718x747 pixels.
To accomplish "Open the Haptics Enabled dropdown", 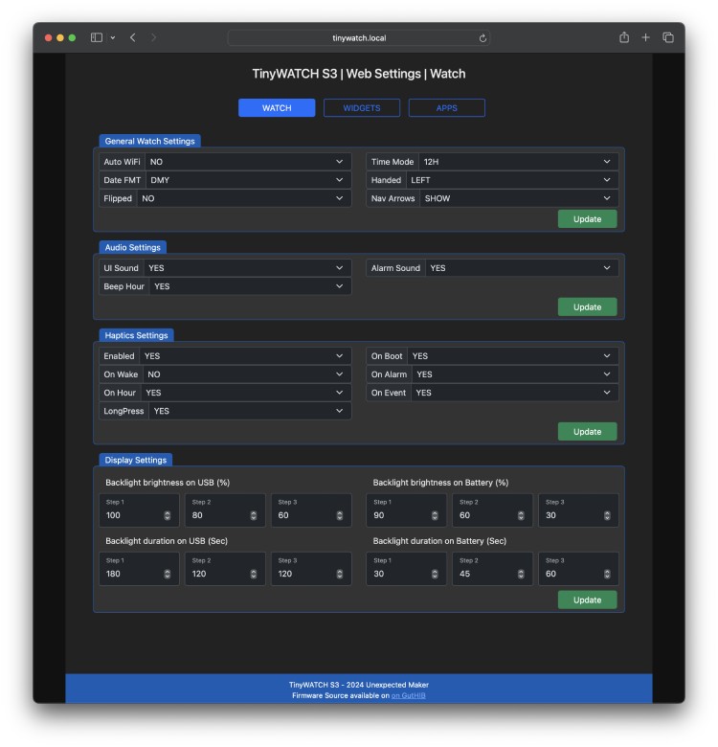I will pos(245,356).
